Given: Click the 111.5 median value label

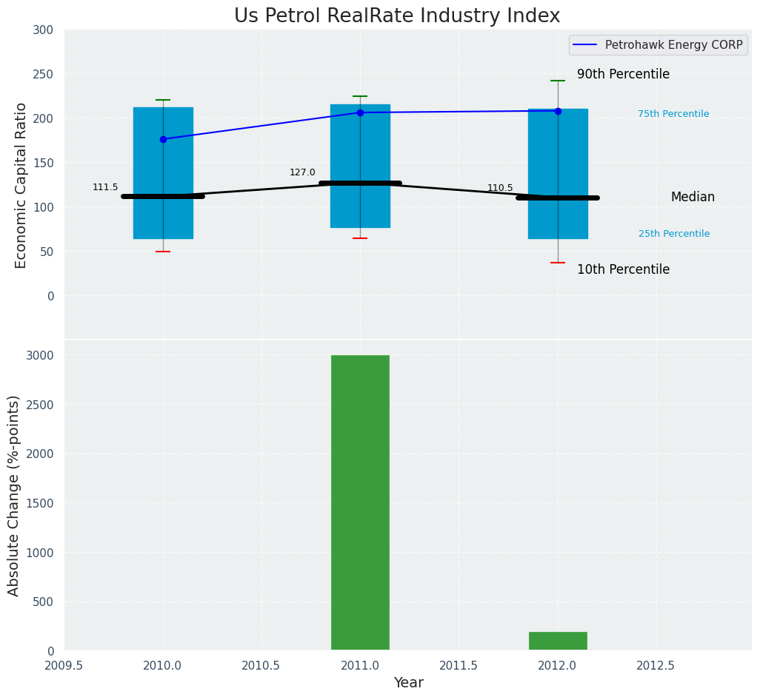Looking at the screenshot, I should tap(105, 187).
